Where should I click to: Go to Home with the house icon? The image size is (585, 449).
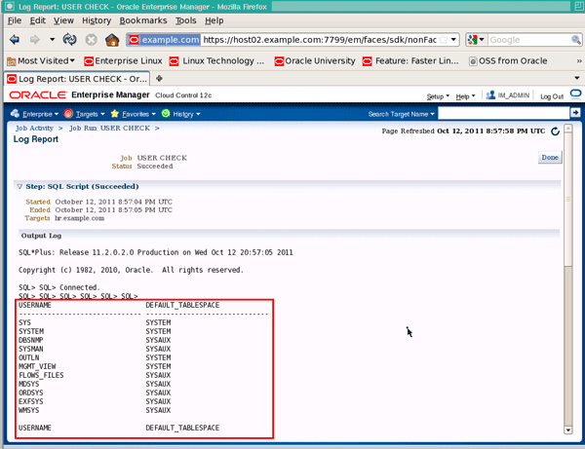tap(112, 39)
